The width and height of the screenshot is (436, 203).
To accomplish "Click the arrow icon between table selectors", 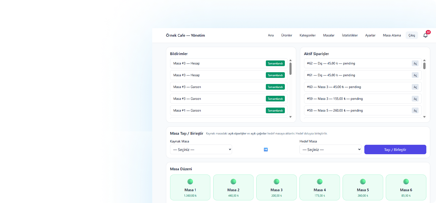I will pos(266,150).
